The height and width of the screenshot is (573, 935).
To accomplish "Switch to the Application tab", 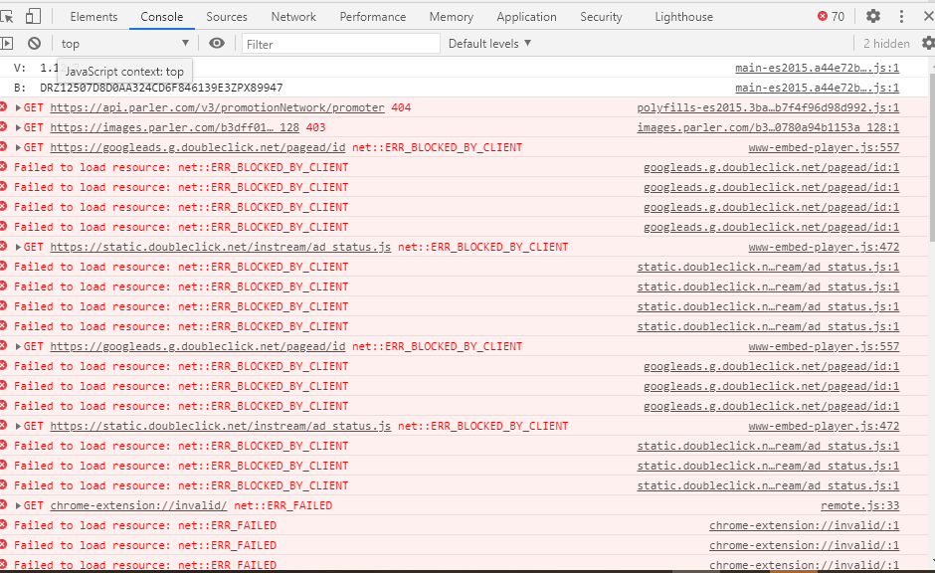I will coord(526,17).
